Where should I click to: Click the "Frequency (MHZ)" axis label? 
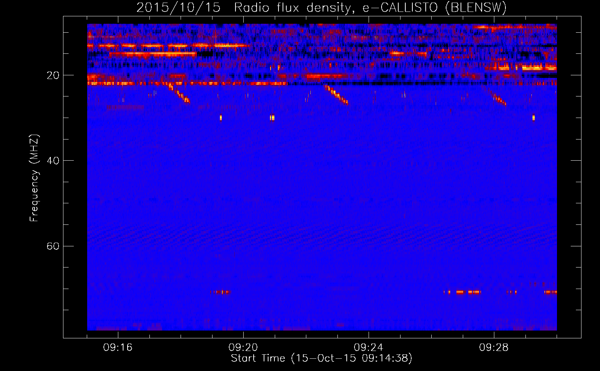click(x=34, y=178)
